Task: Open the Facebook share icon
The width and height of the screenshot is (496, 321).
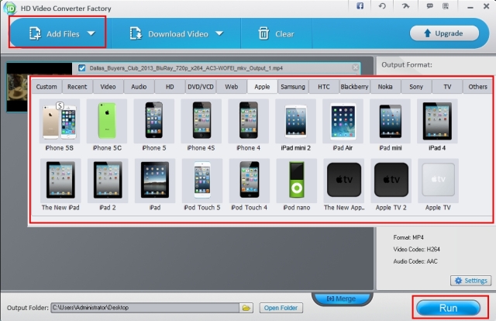Action: (x=360, y=6)
